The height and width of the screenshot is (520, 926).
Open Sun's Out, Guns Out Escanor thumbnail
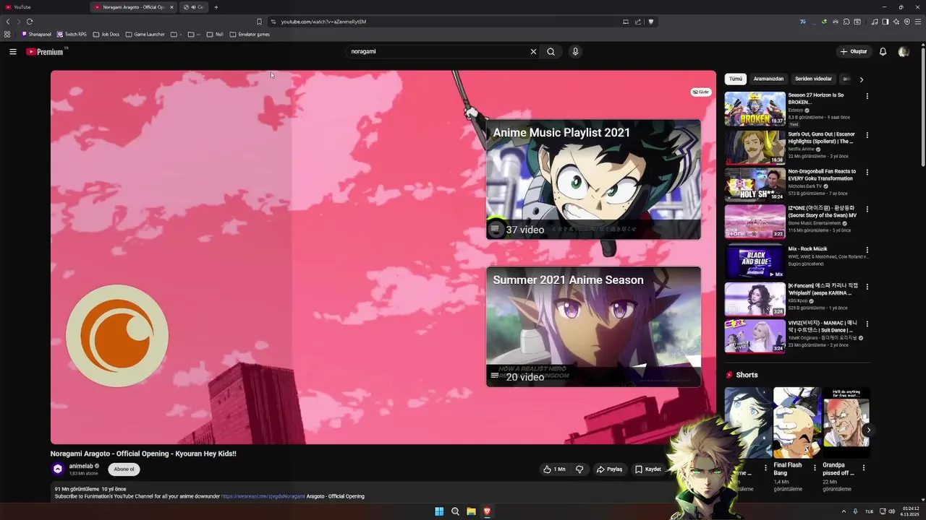point(755,147)
